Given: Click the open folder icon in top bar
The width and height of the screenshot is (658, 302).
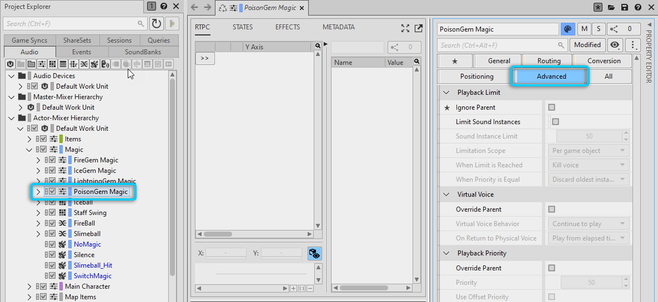Looking at the screenshot, I should [611, 7].
